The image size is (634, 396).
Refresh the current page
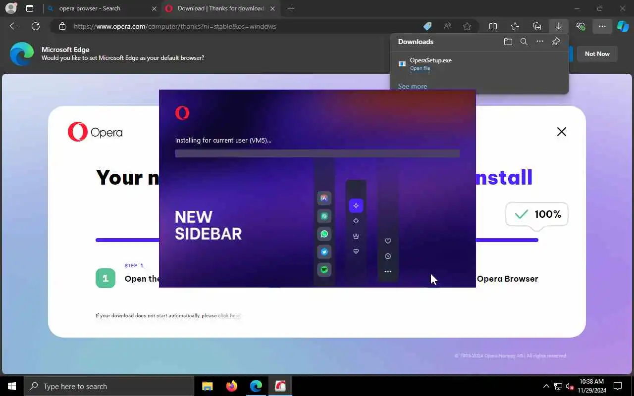point(36,26)
